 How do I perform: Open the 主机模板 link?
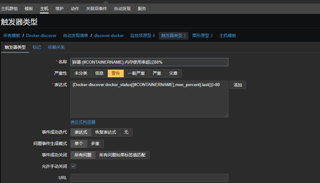coord(227,35)
